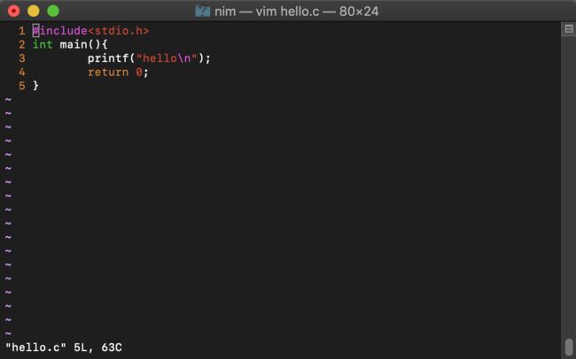Click the green full screen button
Viewport: 576px width, 359px height.
[x=53, y=11]
